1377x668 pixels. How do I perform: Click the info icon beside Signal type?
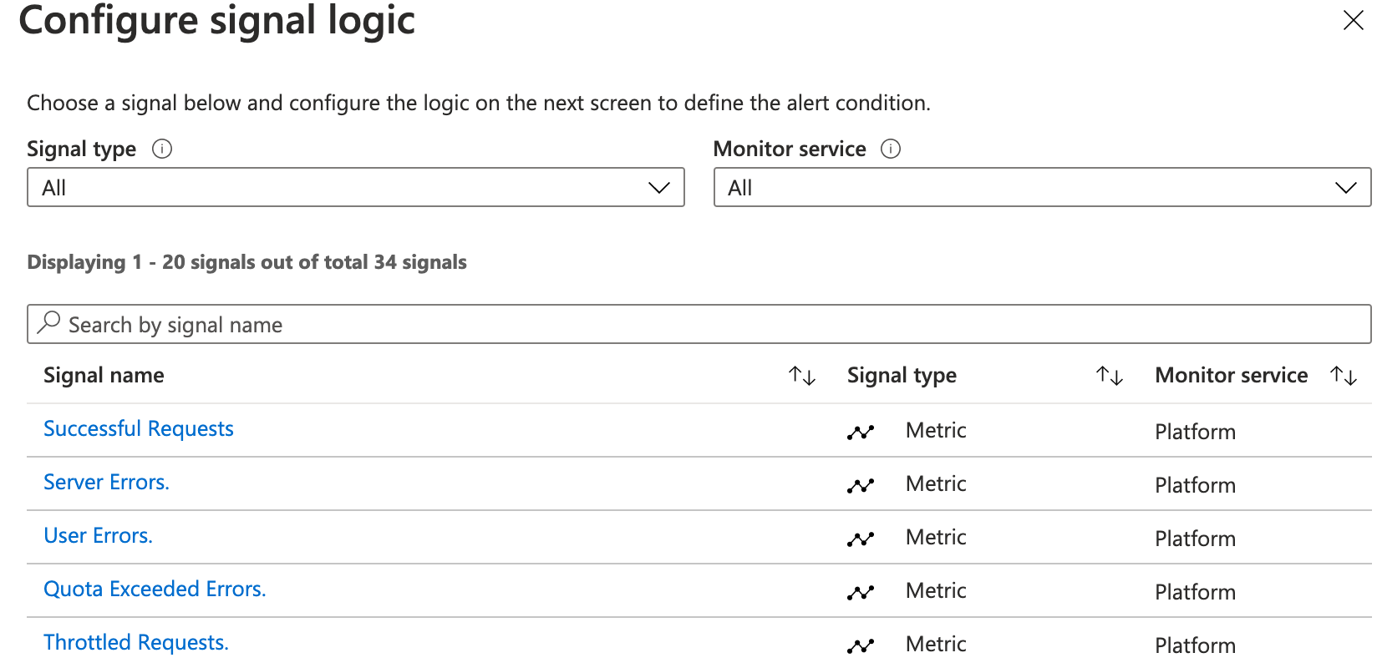click(x=162, y=149)
